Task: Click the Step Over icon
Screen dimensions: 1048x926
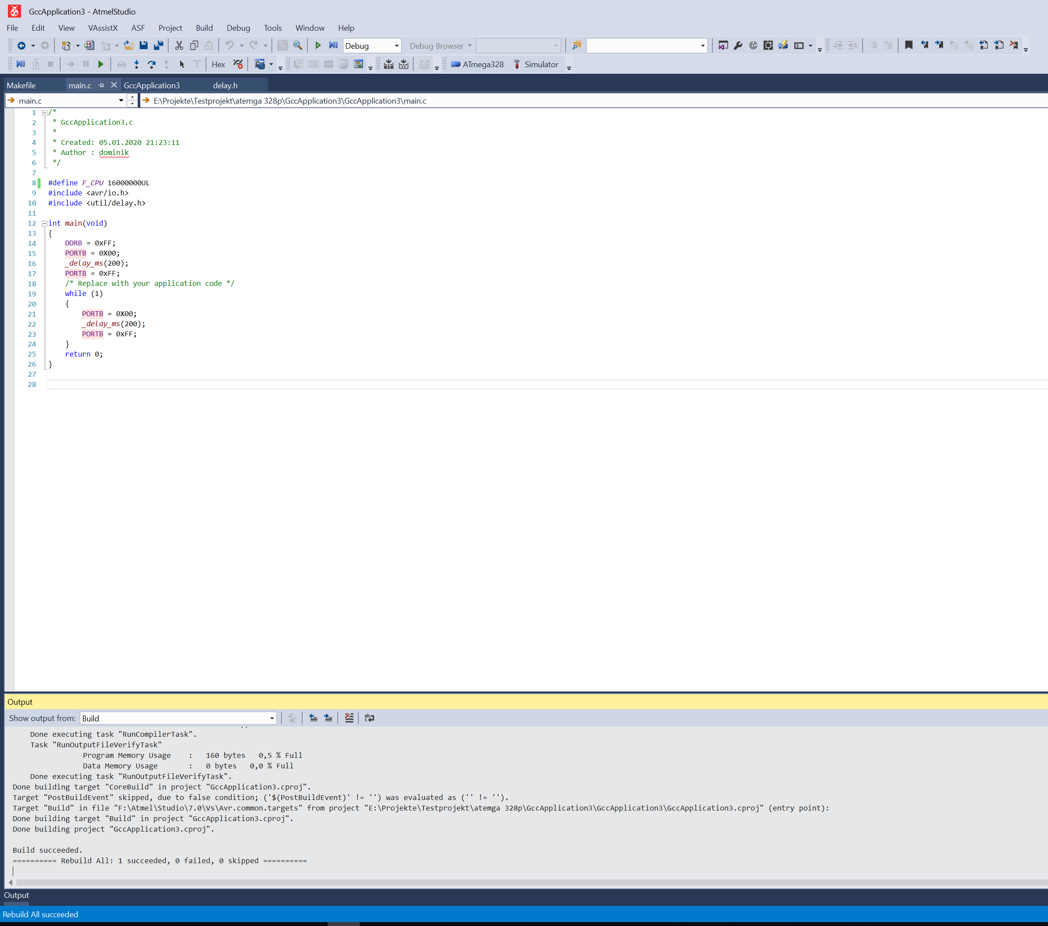Action: (152, 64)
